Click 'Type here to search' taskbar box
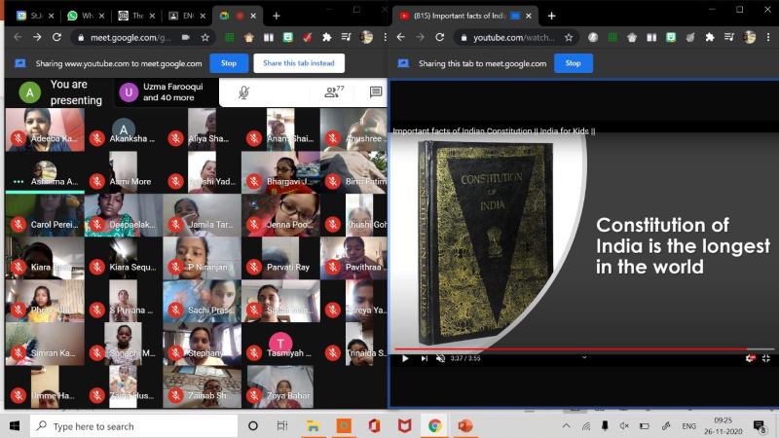The height and width of the screenshot is (438, 779). click(x=134, y=426)
